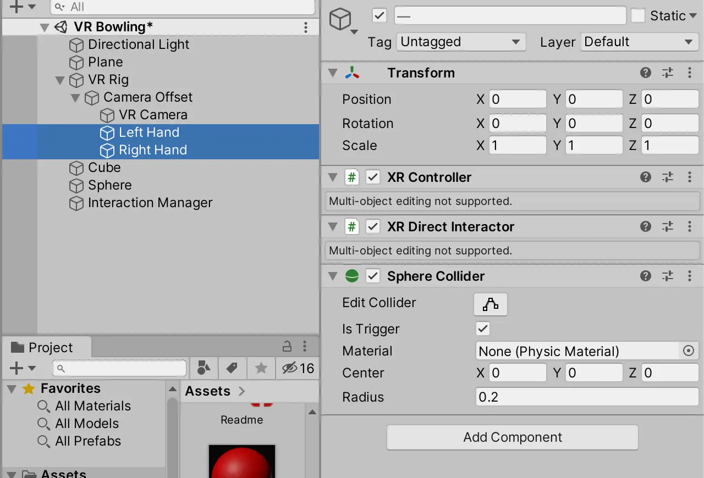The image size is (704, 478).
Task: Select the Sphere object
Action: [110, 185]
